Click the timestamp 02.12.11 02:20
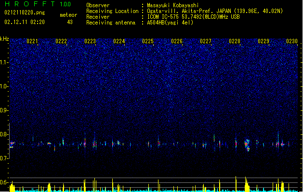 coord(25,22)
